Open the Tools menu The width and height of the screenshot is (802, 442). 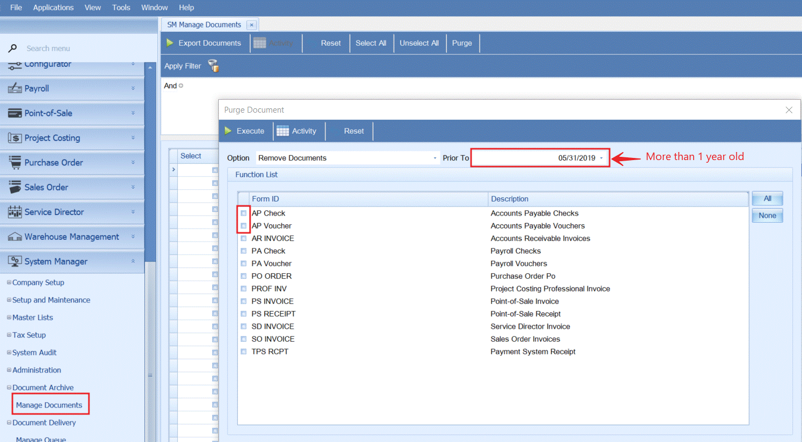point(121,8)
